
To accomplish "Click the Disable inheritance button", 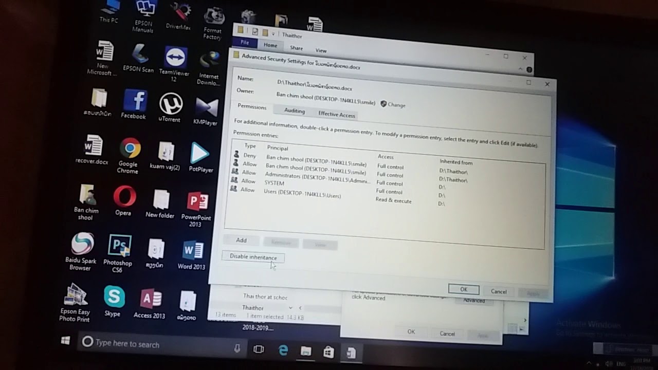I will tap(253, 257).
